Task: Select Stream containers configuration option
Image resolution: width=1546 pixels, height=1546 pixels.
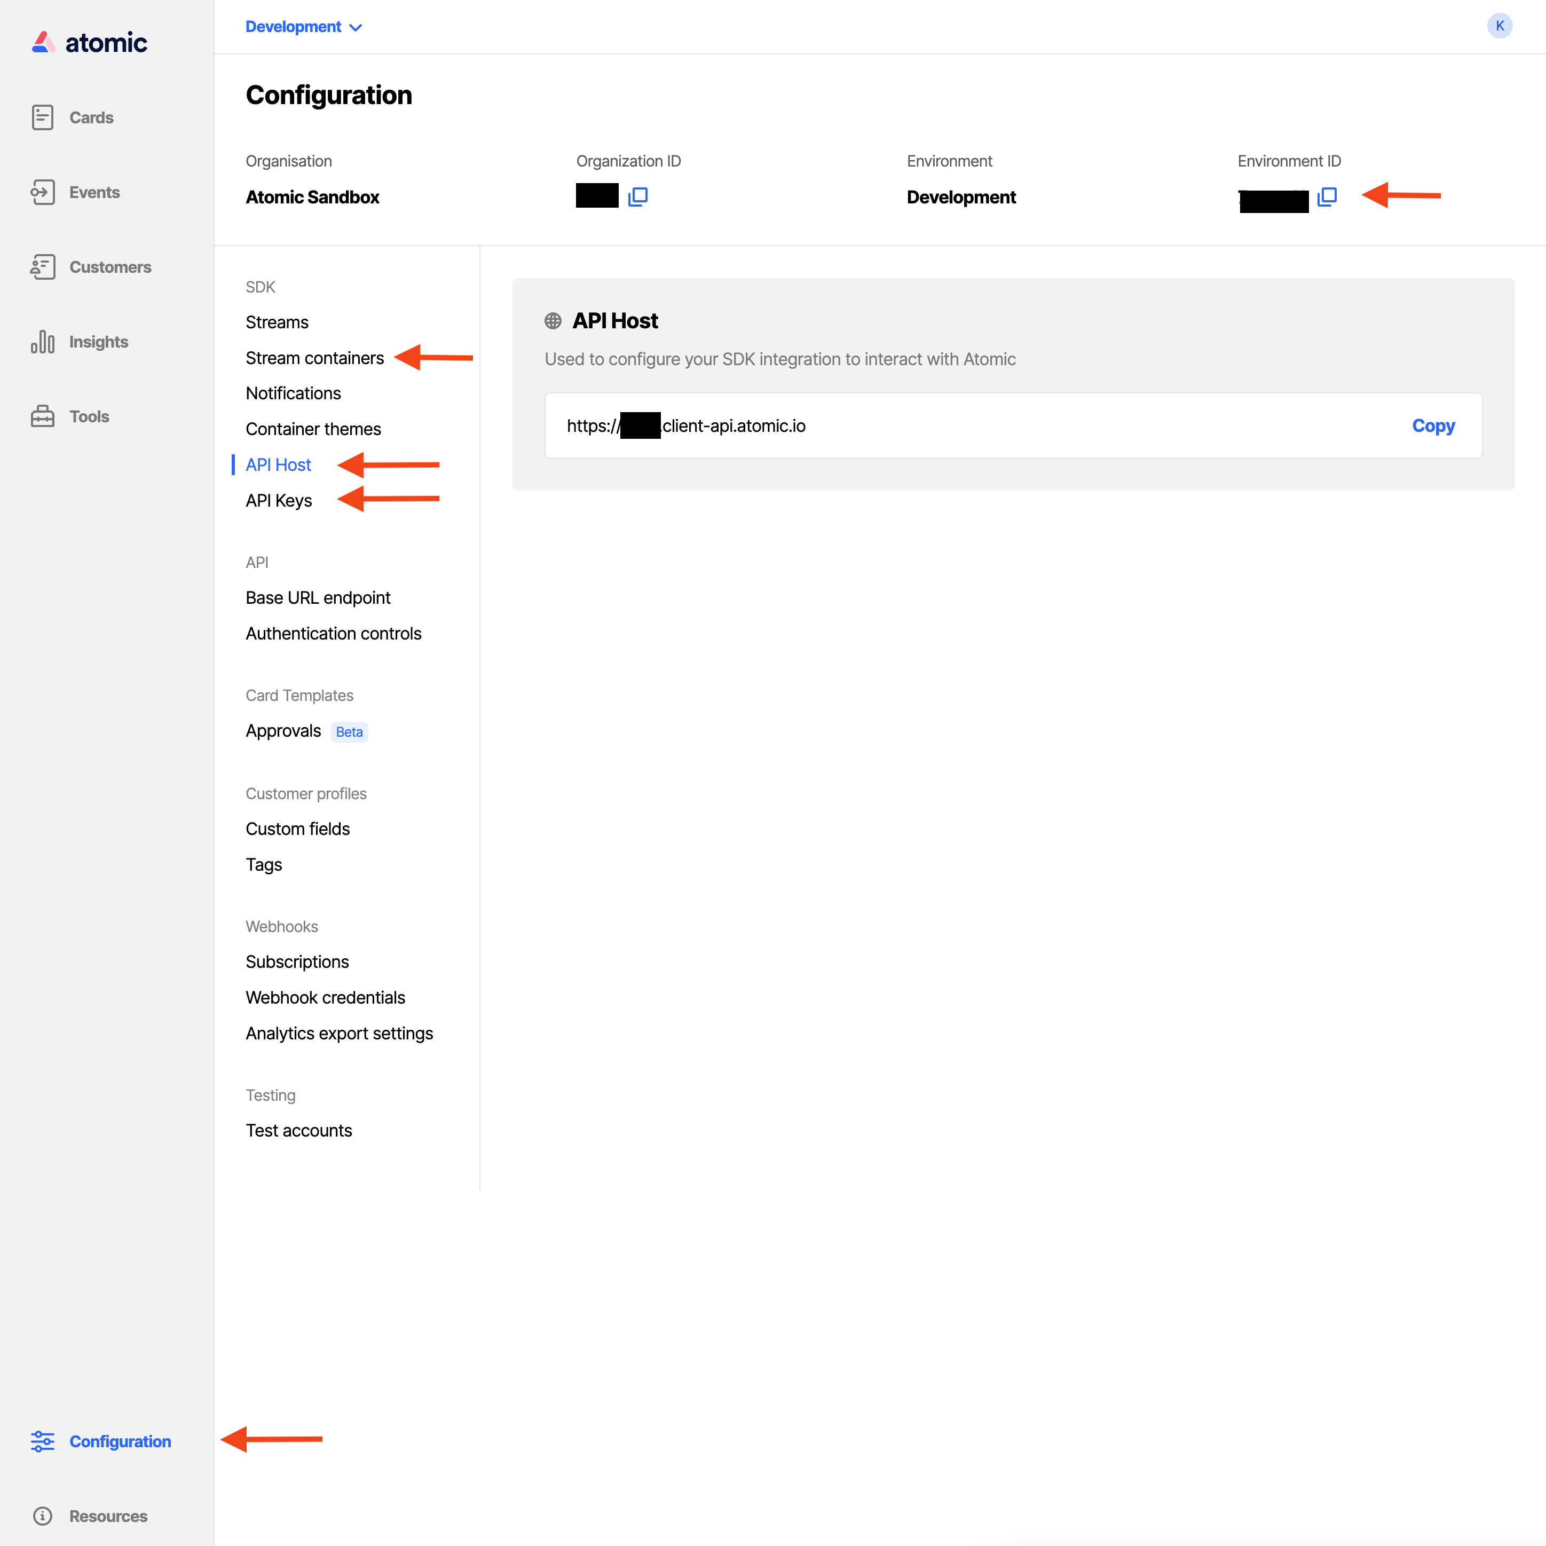Action: pos(314,356)
